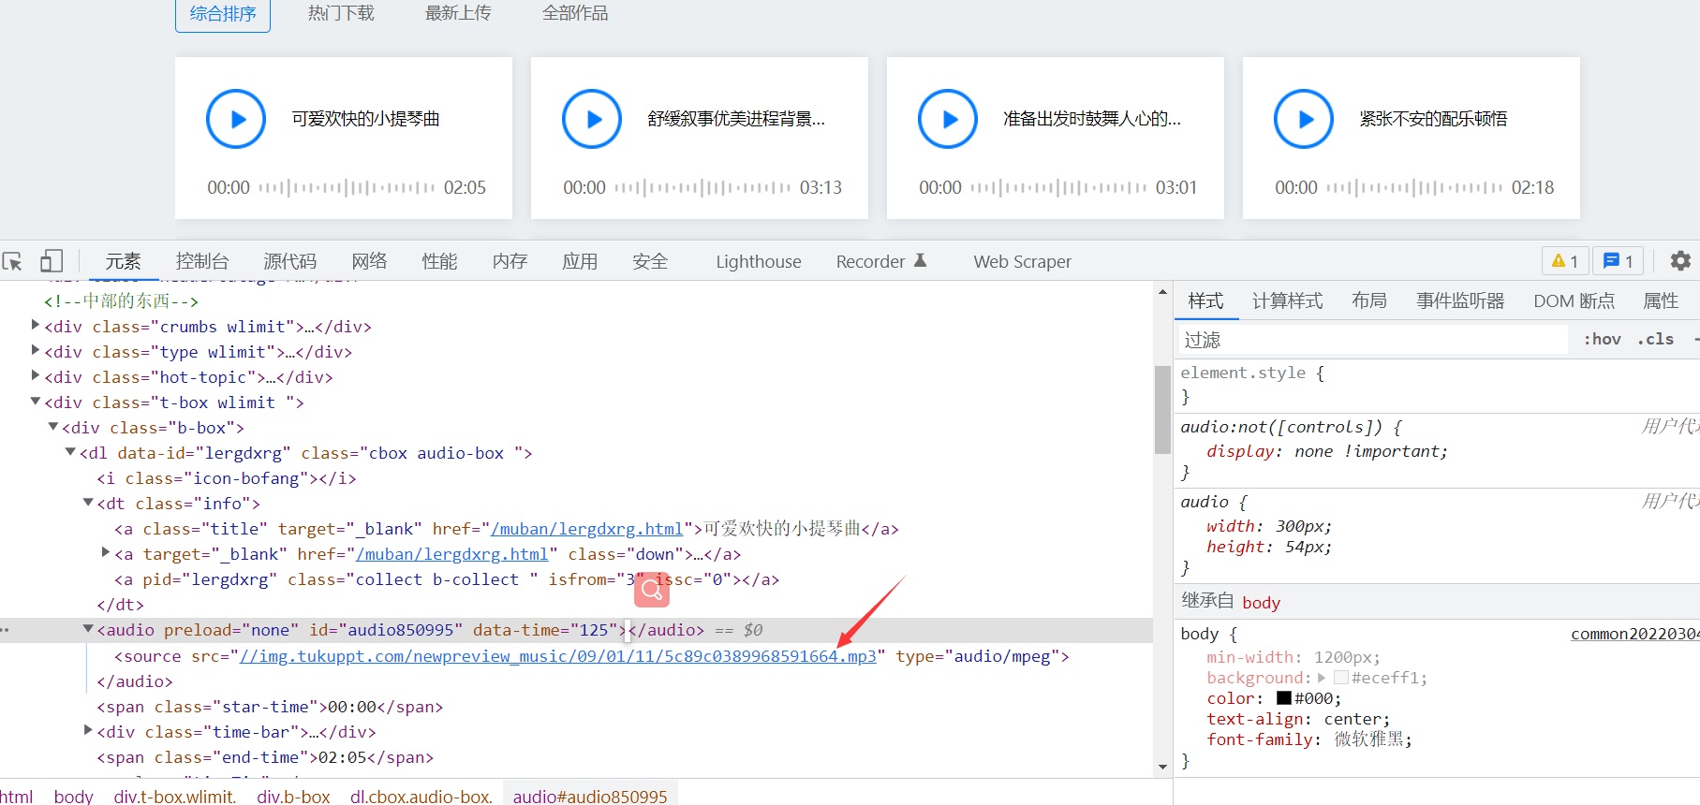Expand the div class time-bar node
The height and width of the screenshot is (805, 1700).
[x=88, y=729]
